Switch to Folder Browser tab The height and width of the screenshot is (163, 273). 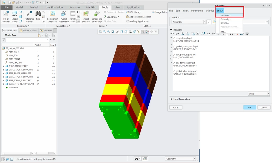28,30
